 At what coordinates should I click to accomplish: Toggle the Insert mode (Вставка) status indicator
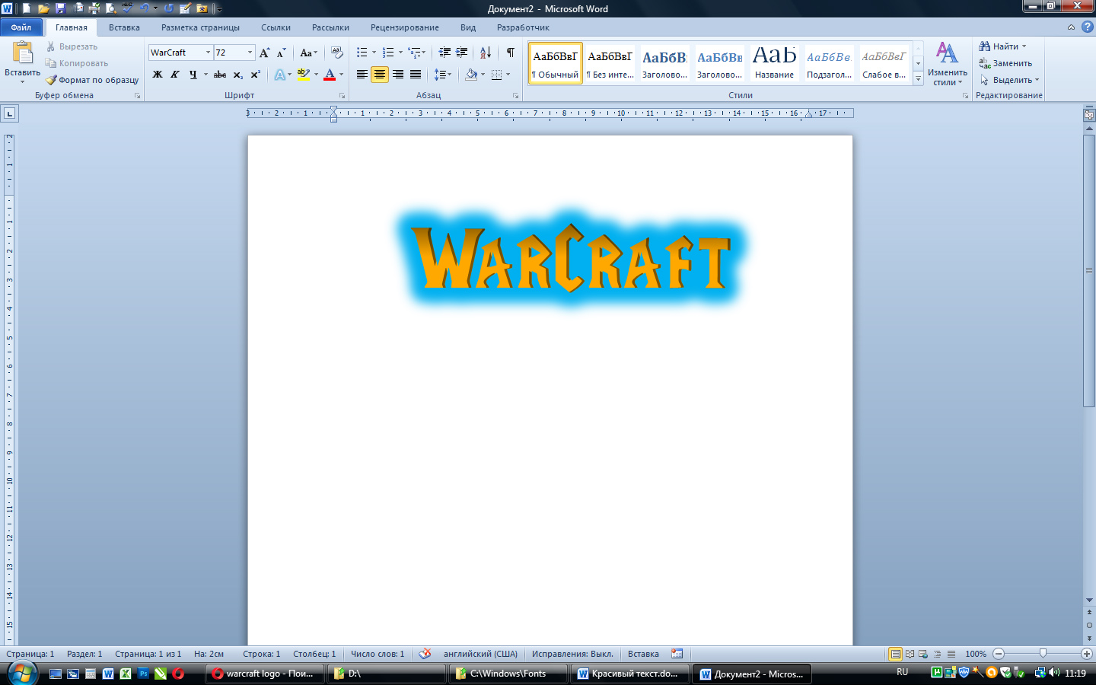pyautogui.click(x=643, y=654)
